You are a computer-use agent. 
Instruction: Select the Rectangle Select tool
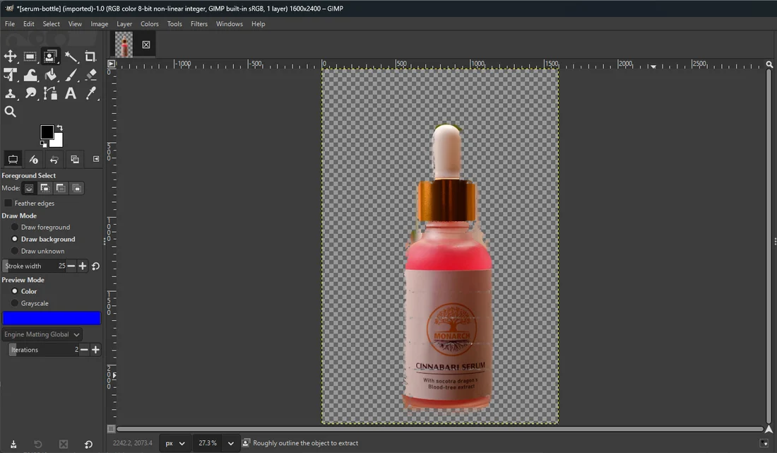click(30, 57)
